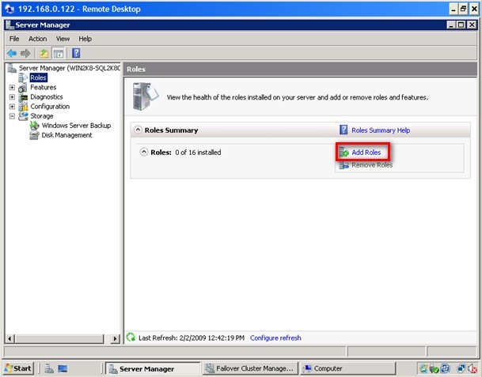Switch to Failover Cluster Manager taskbar button
This screenshot has height=377, width=482.
tap(249, 368)
